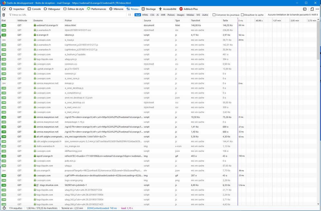Select the CSS filter button
Image resolution: width=321 pixels, height=211 pixels.
click(x=152, y=15)
